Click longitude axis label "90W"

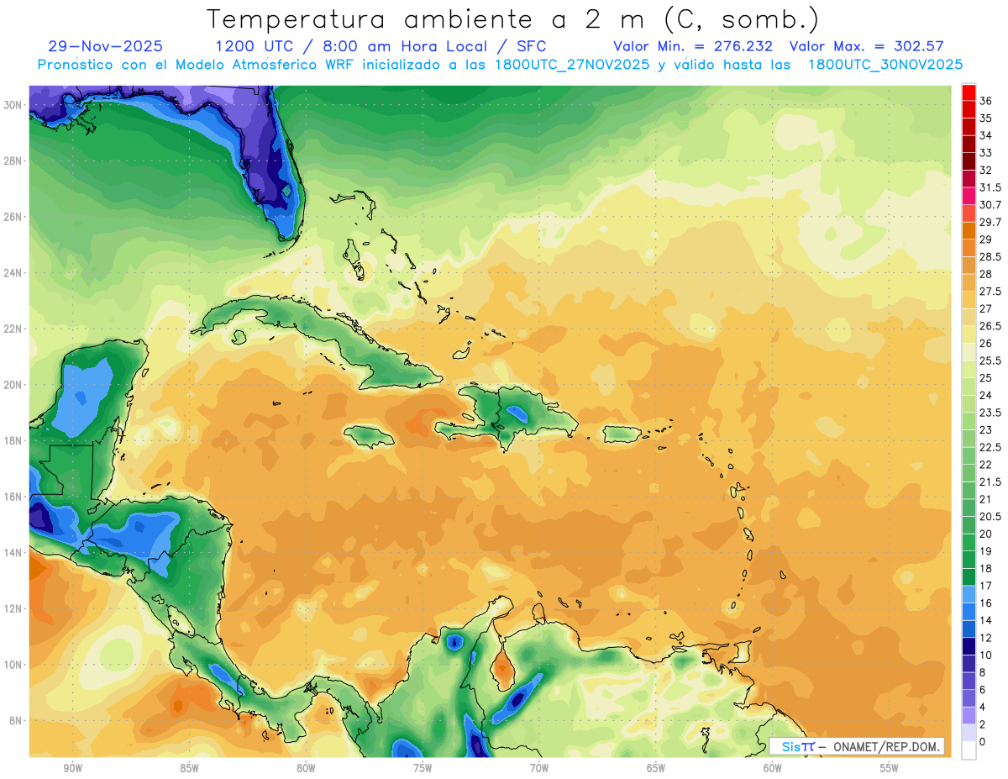click(x=72, y=768)
